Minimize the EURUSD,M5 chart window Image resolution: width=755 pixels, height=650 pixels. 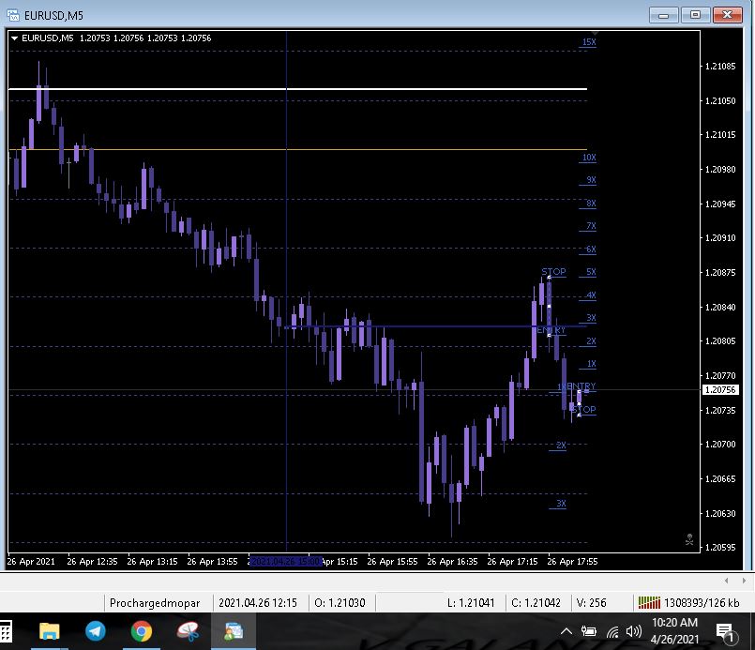click(x=663, y=15)
